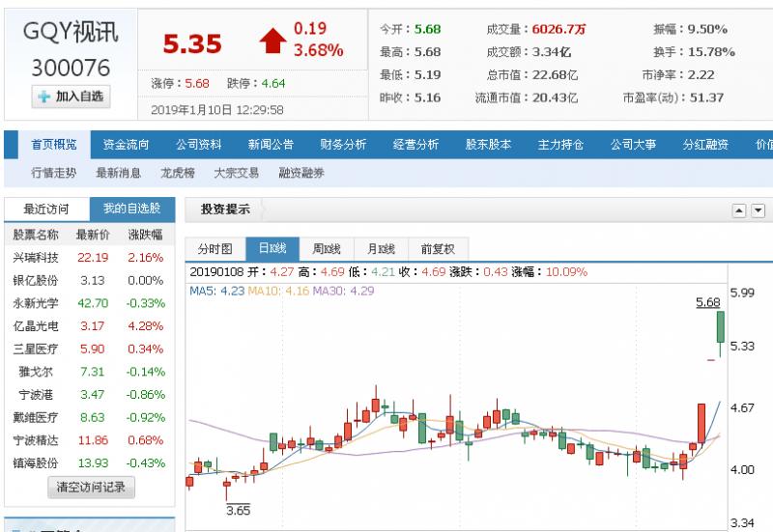This screenshot has width=773, height=532.
Task: Open the 经营分析 tab
Action: pos(415,145)
